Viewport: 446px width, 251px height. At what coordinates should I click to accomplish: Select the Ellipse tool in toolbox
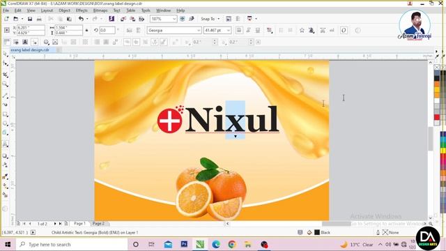[5, 124]
